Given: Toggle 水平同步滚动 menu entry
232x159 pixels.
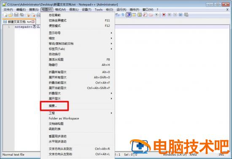Looking at the screenshot, I should (x=78, y=141).
